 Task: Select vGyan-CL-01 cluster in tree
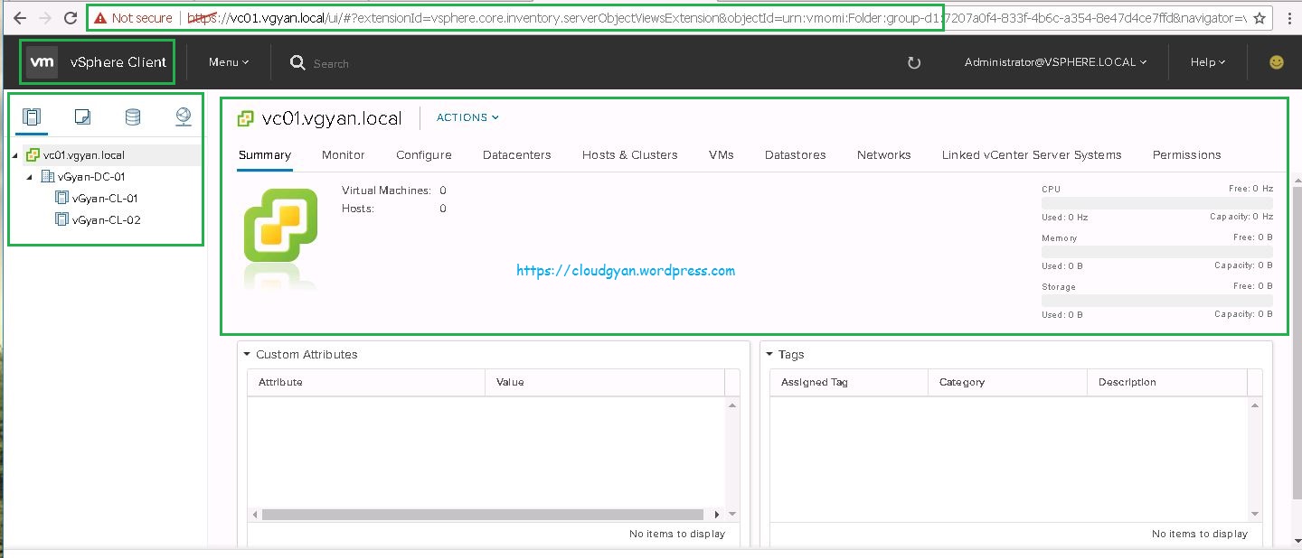105,198
